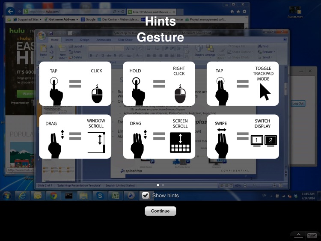Screen dimensions: 321x241
Task: Open Skype from the taskbar
Action: click(100, 196)
